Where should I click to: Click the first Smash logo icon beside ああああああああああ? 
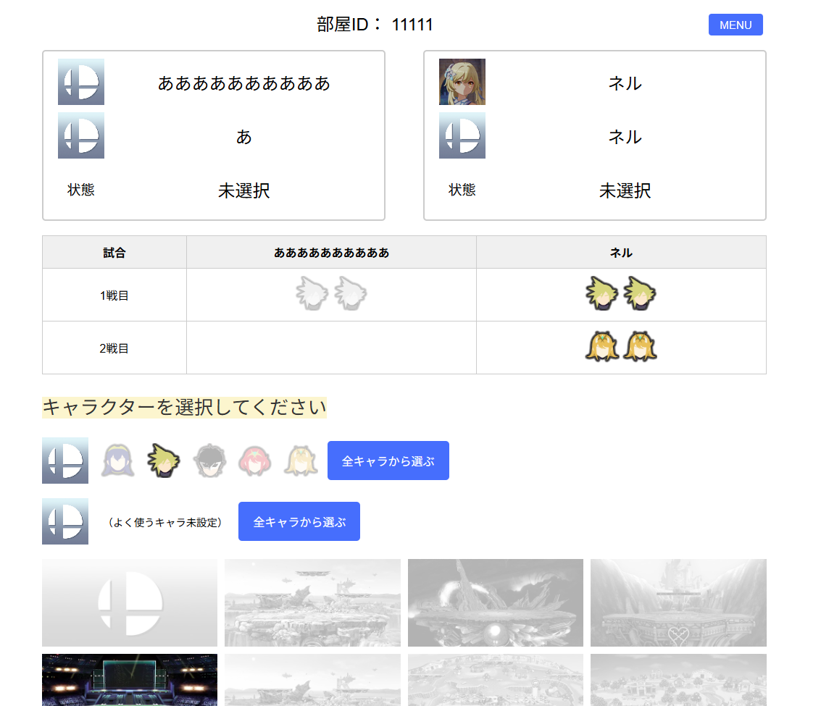tap(81, 82)
